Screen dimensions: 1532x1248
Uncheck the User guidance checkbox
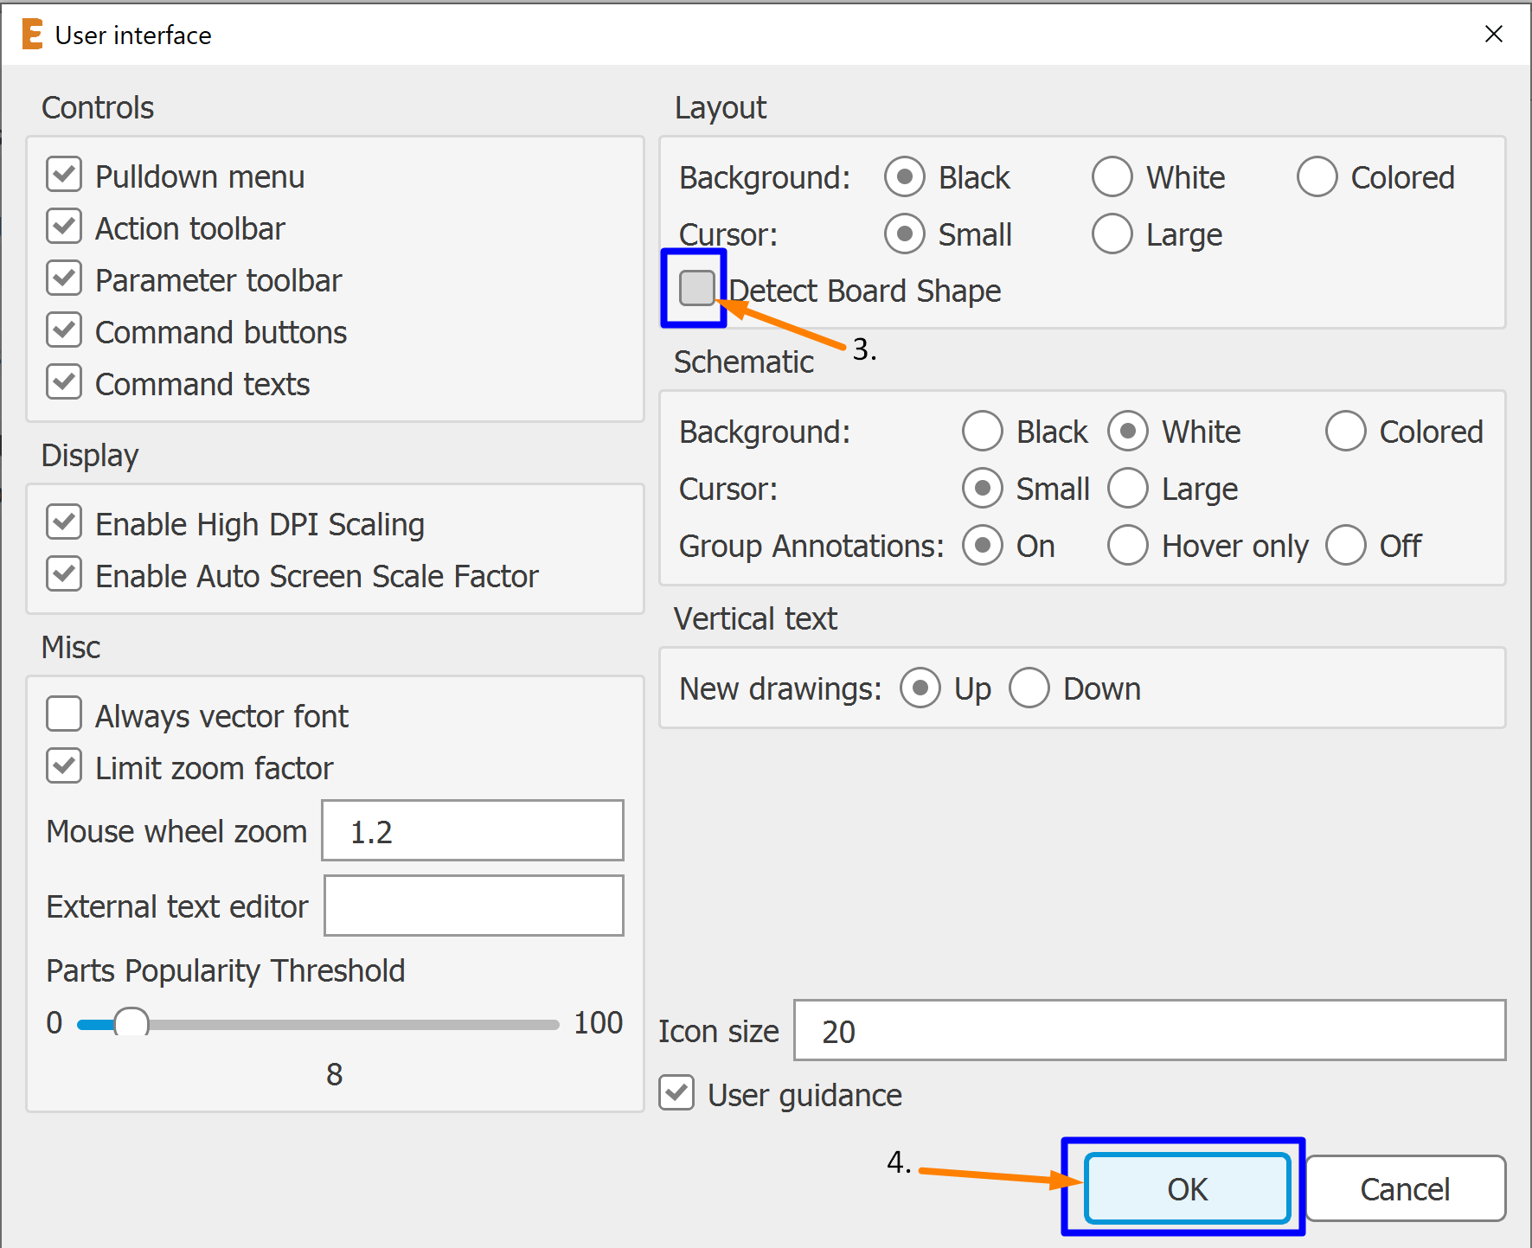[x=676, y=1093]
